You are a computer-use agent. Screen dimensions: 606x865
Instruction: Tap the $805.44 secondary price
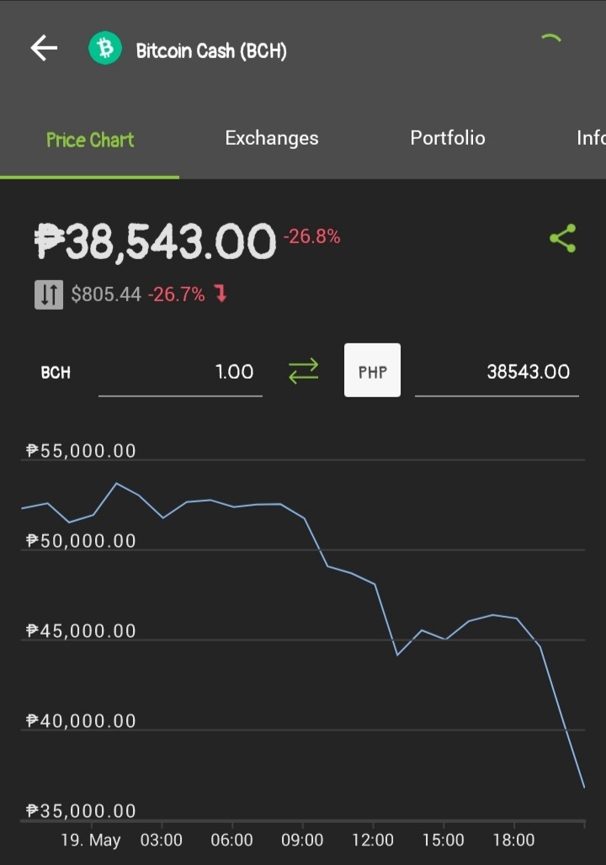(x=106, y=294)
